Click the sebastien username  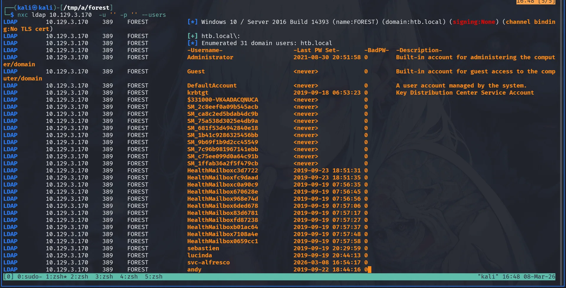tap(203, 248)
